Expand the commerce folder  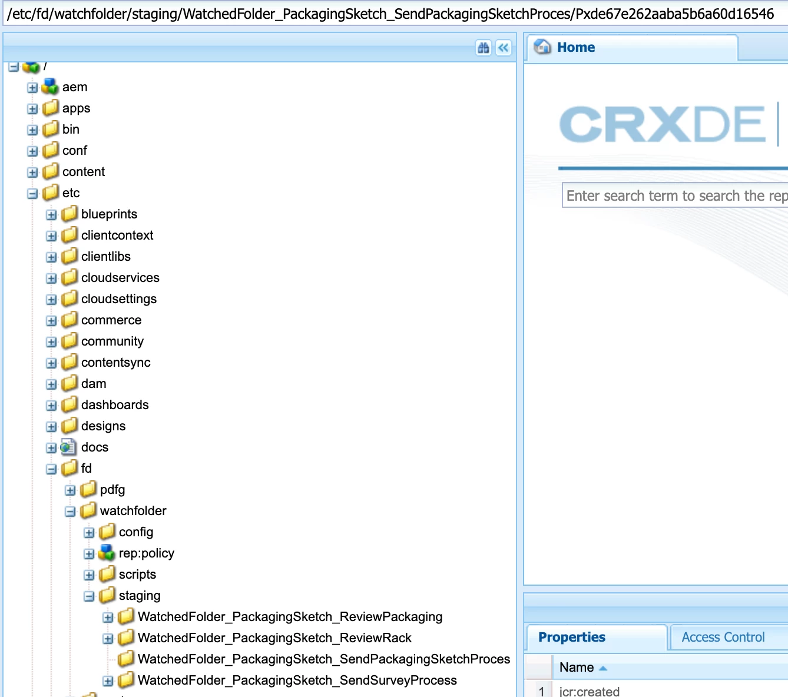pyautogui.click(x=51, y=321)
